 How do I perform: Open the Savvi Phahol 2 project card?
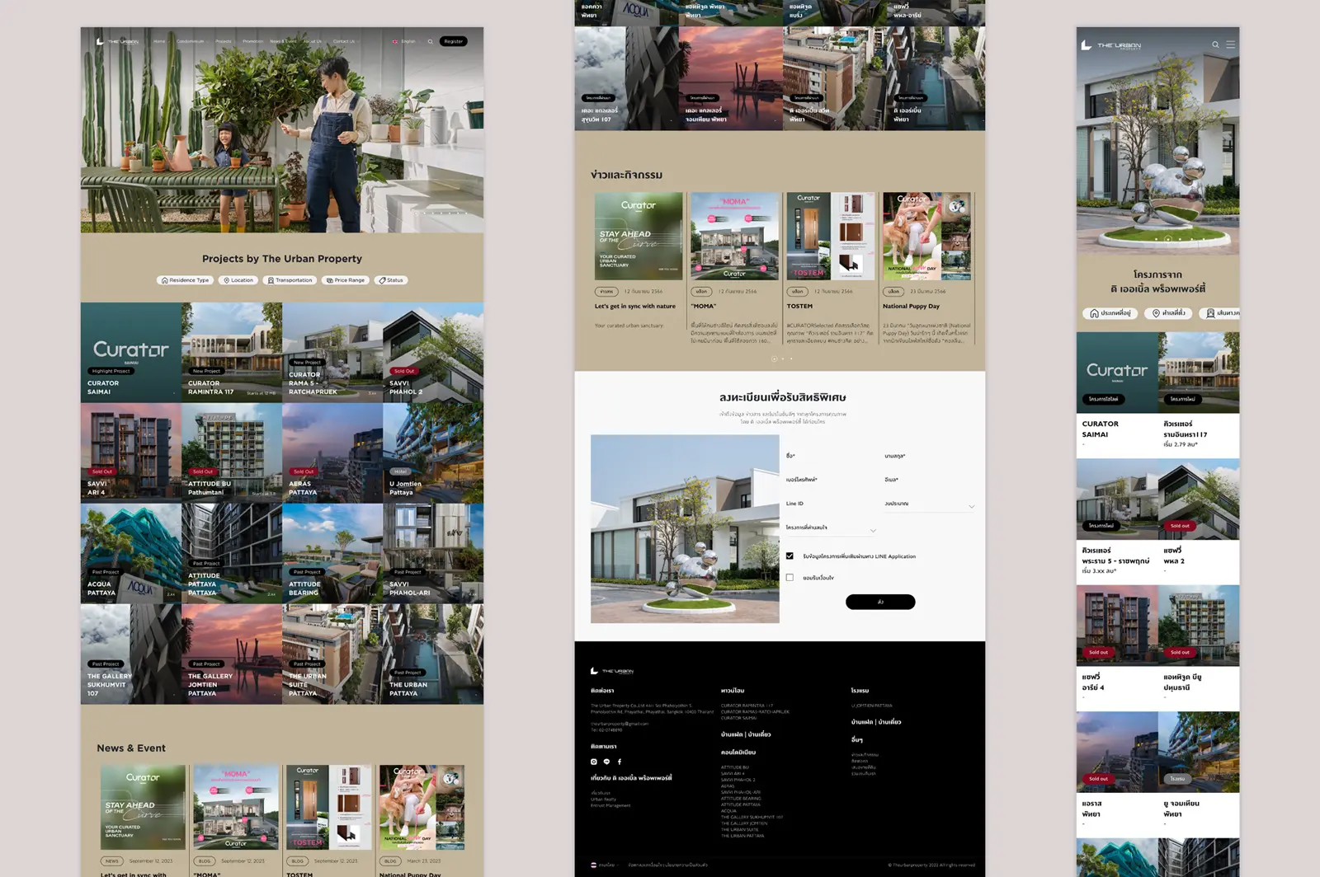pyautogui.click(x=433, y=352)
